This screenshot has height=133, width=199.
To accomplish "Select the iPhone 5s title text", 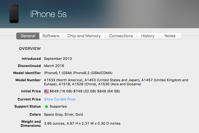I will point(48,14).
